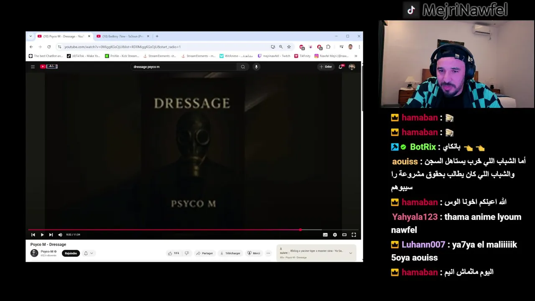The width and height of the screenshot is (535, 301).
Task: Open more actions three-dot under video
Action: tap(268, 253)
